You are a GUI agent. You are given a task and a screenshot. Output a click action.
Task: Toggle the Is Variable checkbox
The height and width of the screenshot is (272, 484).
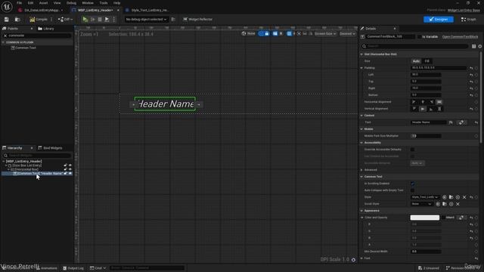(419, 37)
